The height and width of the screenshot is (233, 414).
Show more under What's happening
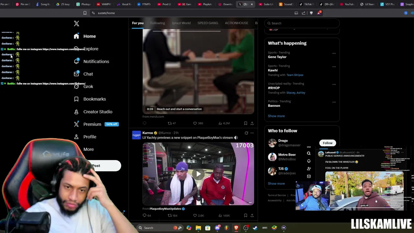coord(276,116)
